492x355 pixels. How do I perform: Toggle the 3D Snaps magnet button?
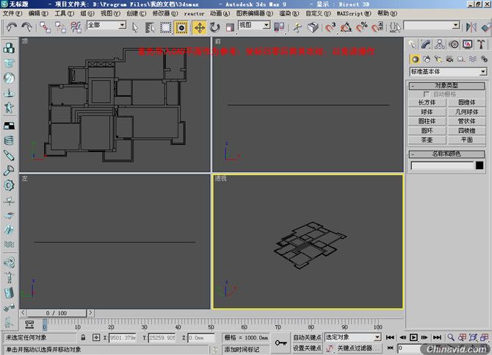tap(330, 27)
